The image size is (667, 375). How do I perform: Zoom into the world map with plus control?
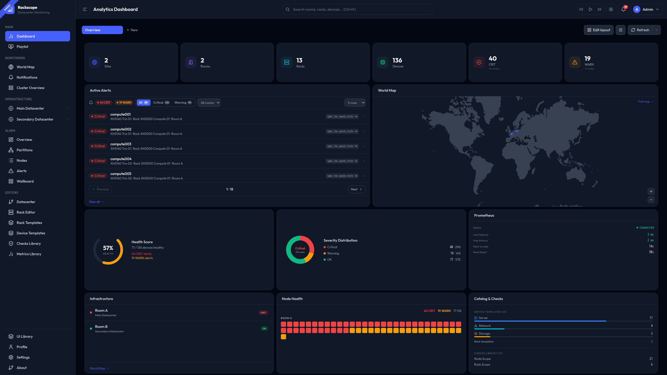[651, 191]
